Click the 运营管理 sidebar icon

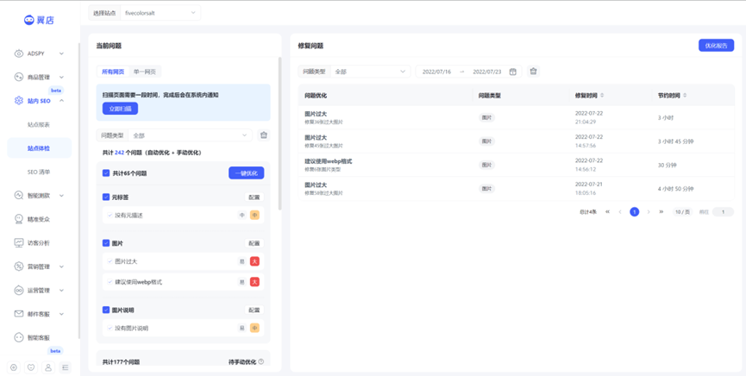click(x=19, y=290)
